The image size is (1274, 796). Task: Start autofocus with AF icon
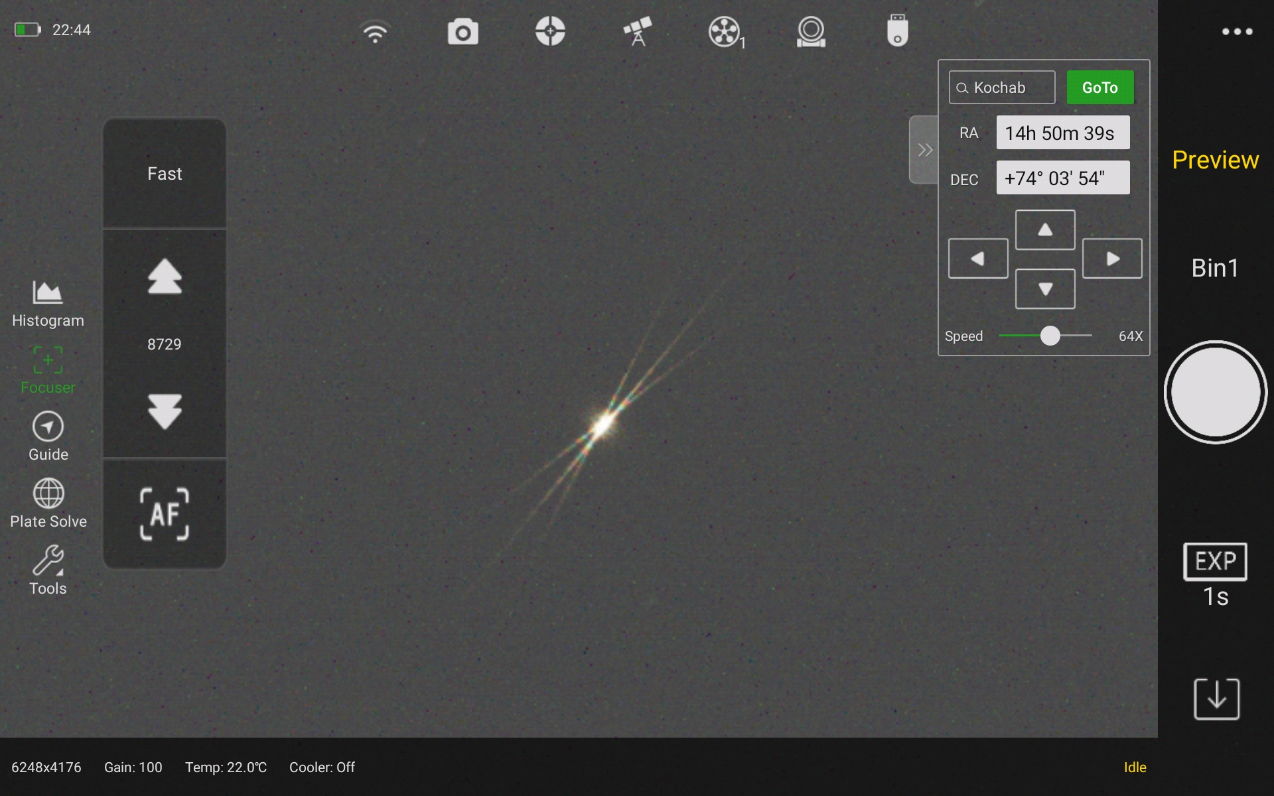click(x=165, y=514)
